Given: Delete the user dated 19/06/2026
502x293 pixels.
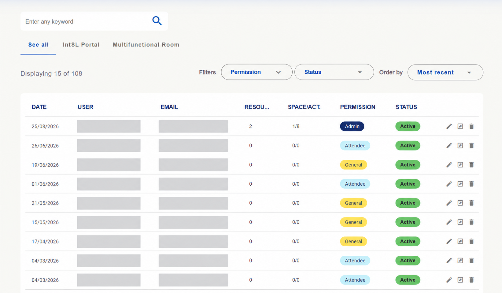Looking at the screenshot, I should point(471,165).
